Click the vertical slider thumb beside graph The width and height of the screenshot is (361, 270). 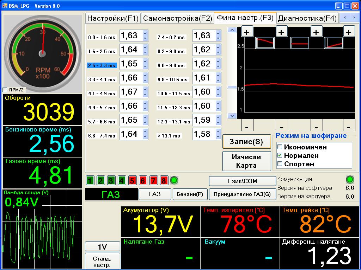232,88
